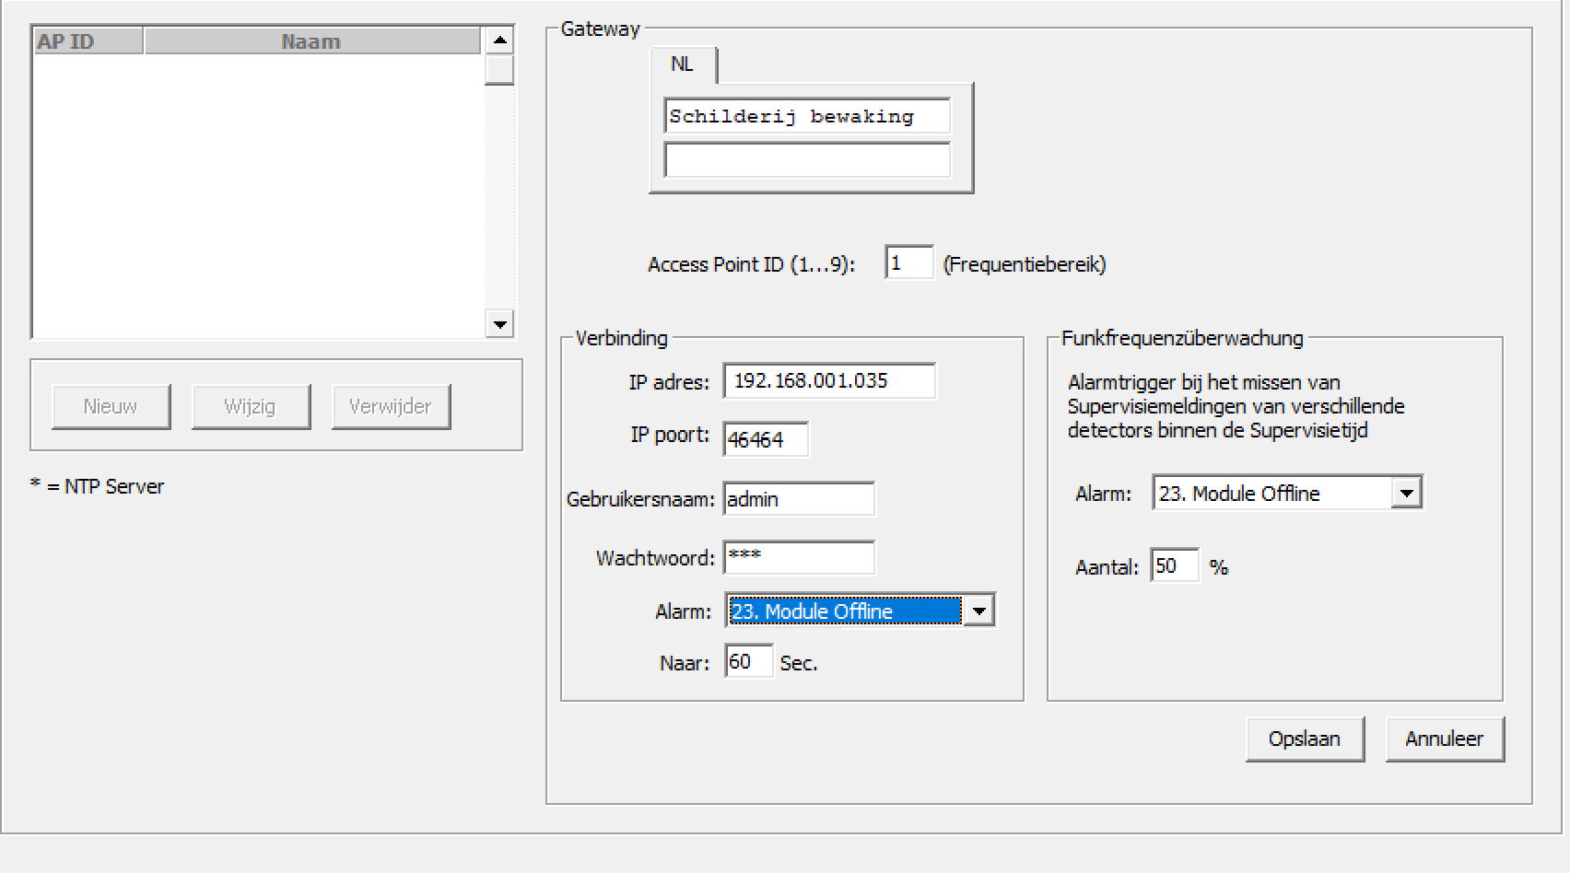Click the IP adres input field
This screenshot has height=873, width=1570.
pos(828,381)
